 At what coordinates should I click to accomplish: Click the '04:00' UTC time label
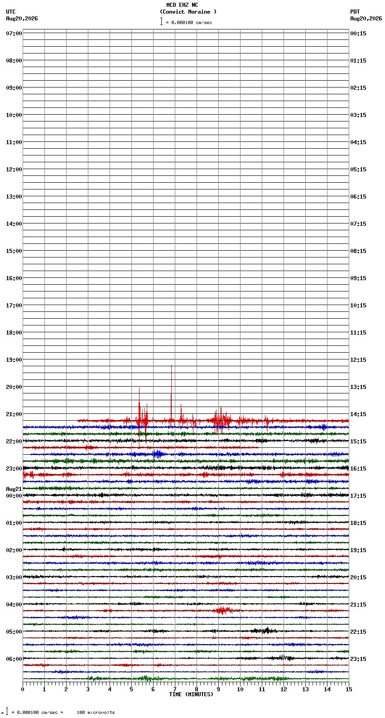click(14, 605)
